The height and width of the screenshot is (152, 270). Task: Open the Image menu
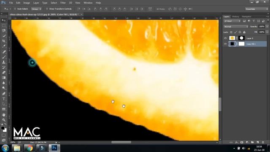click(27, 3)
